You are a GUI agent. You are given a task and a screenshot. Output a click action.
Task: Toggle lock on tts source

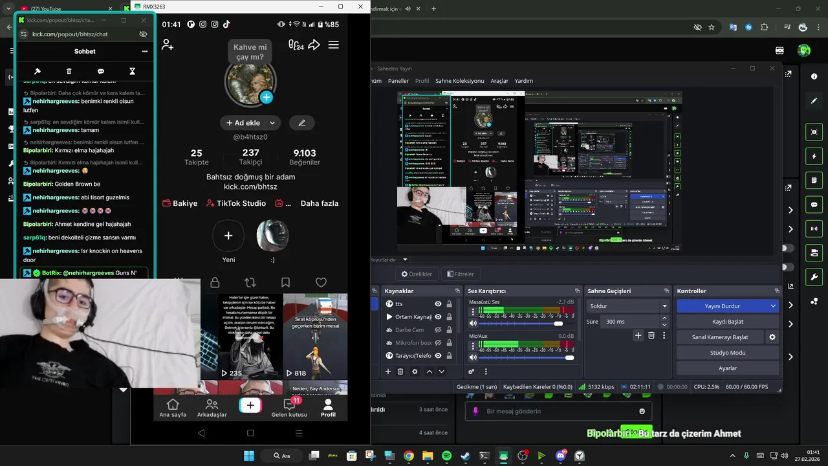[449, 304]
